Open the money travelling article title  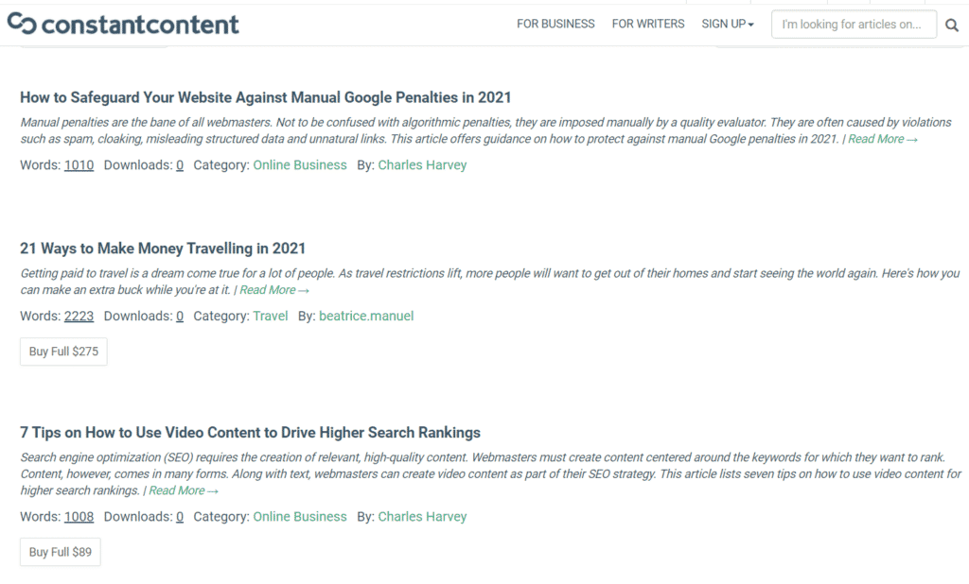(163, 248)
